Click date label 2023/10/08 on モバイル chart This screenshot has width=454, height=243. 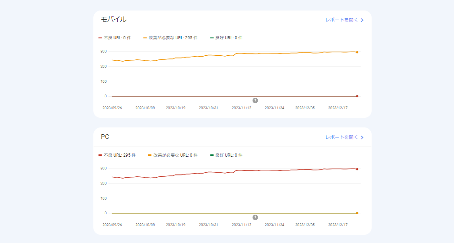coord(145,108)
